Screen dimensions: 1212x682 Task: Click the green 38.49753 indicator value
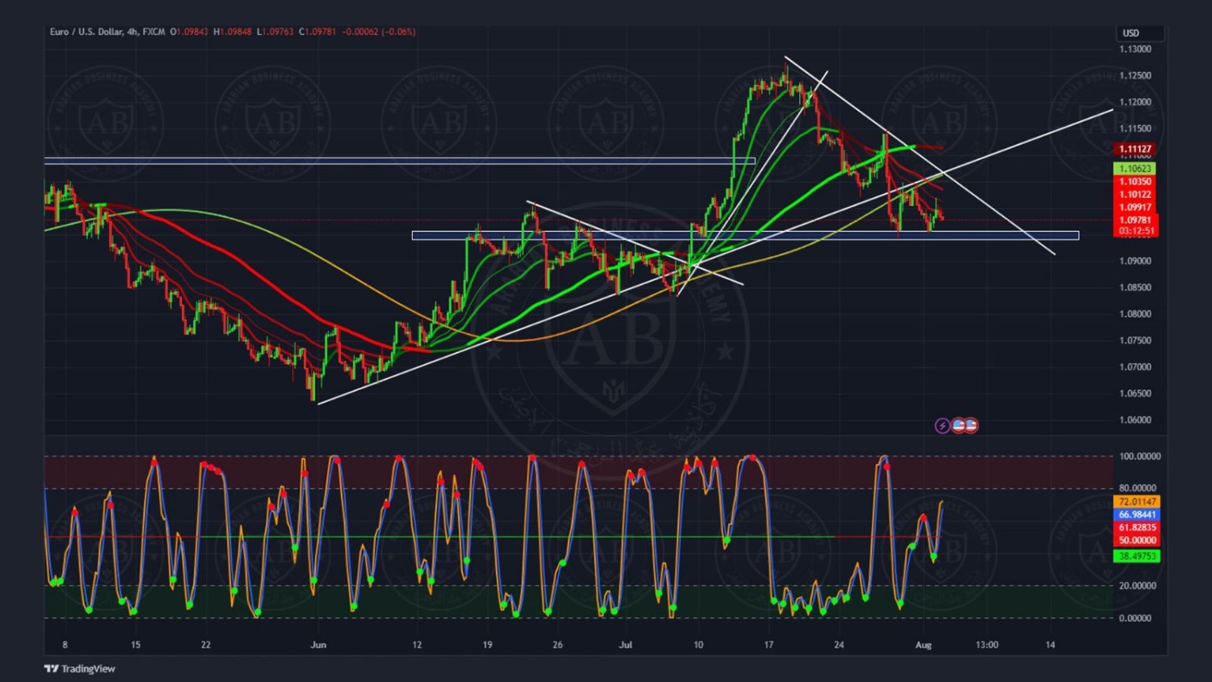(1138, 557)
